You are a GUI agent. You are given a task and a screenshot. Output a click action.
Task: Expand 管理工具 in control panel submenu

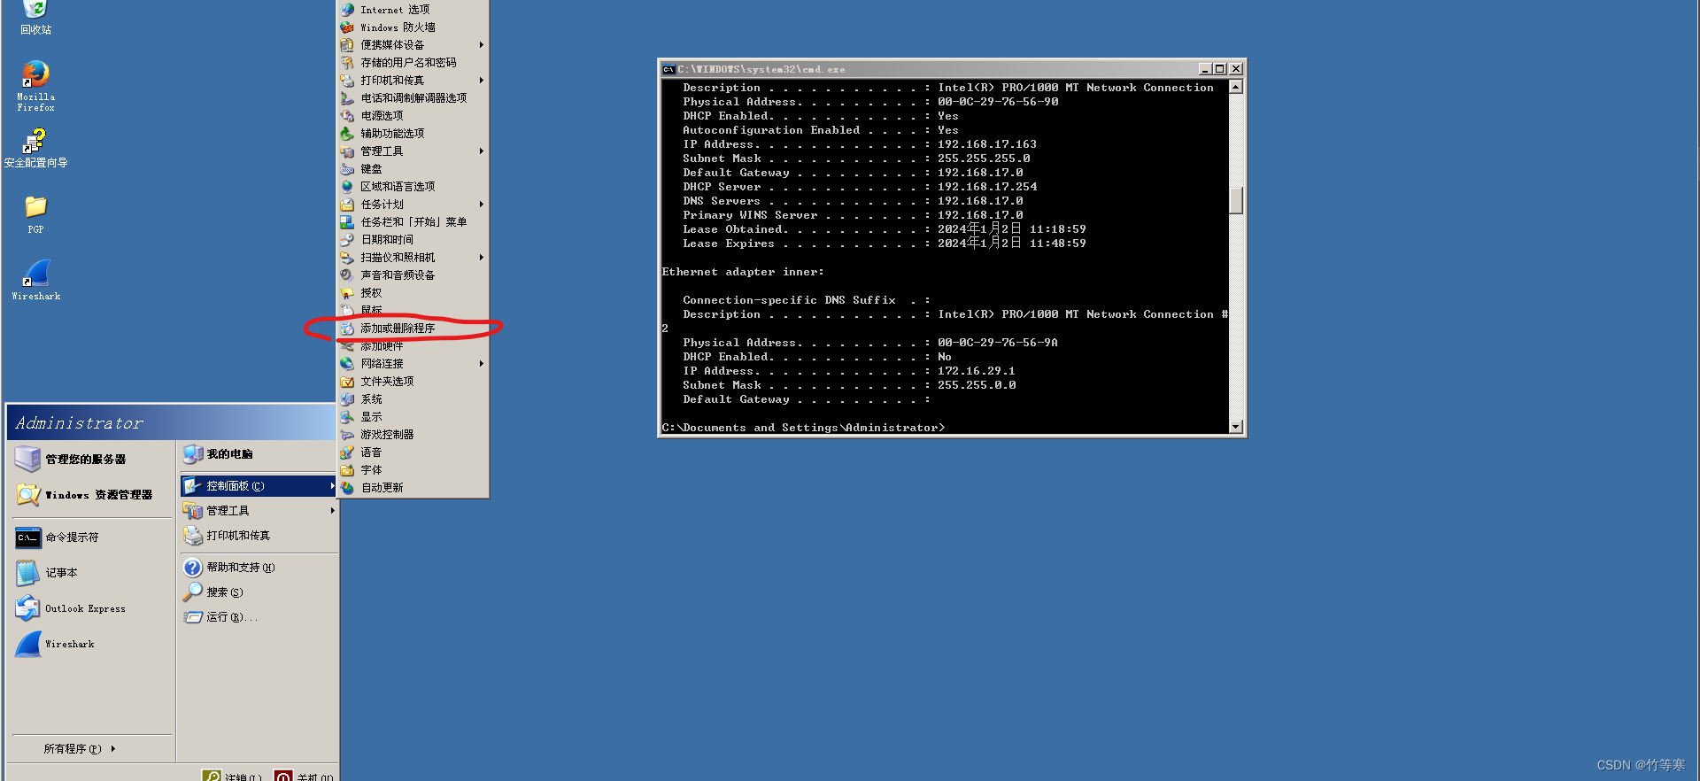coord(413,151)
